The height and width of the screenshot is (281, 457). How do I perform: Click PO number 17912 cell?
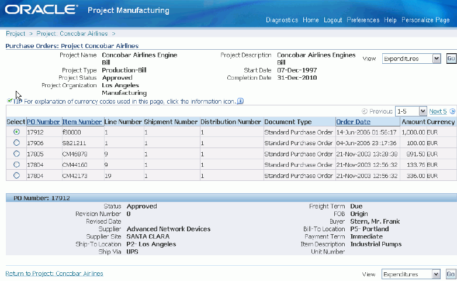(35, 132)
